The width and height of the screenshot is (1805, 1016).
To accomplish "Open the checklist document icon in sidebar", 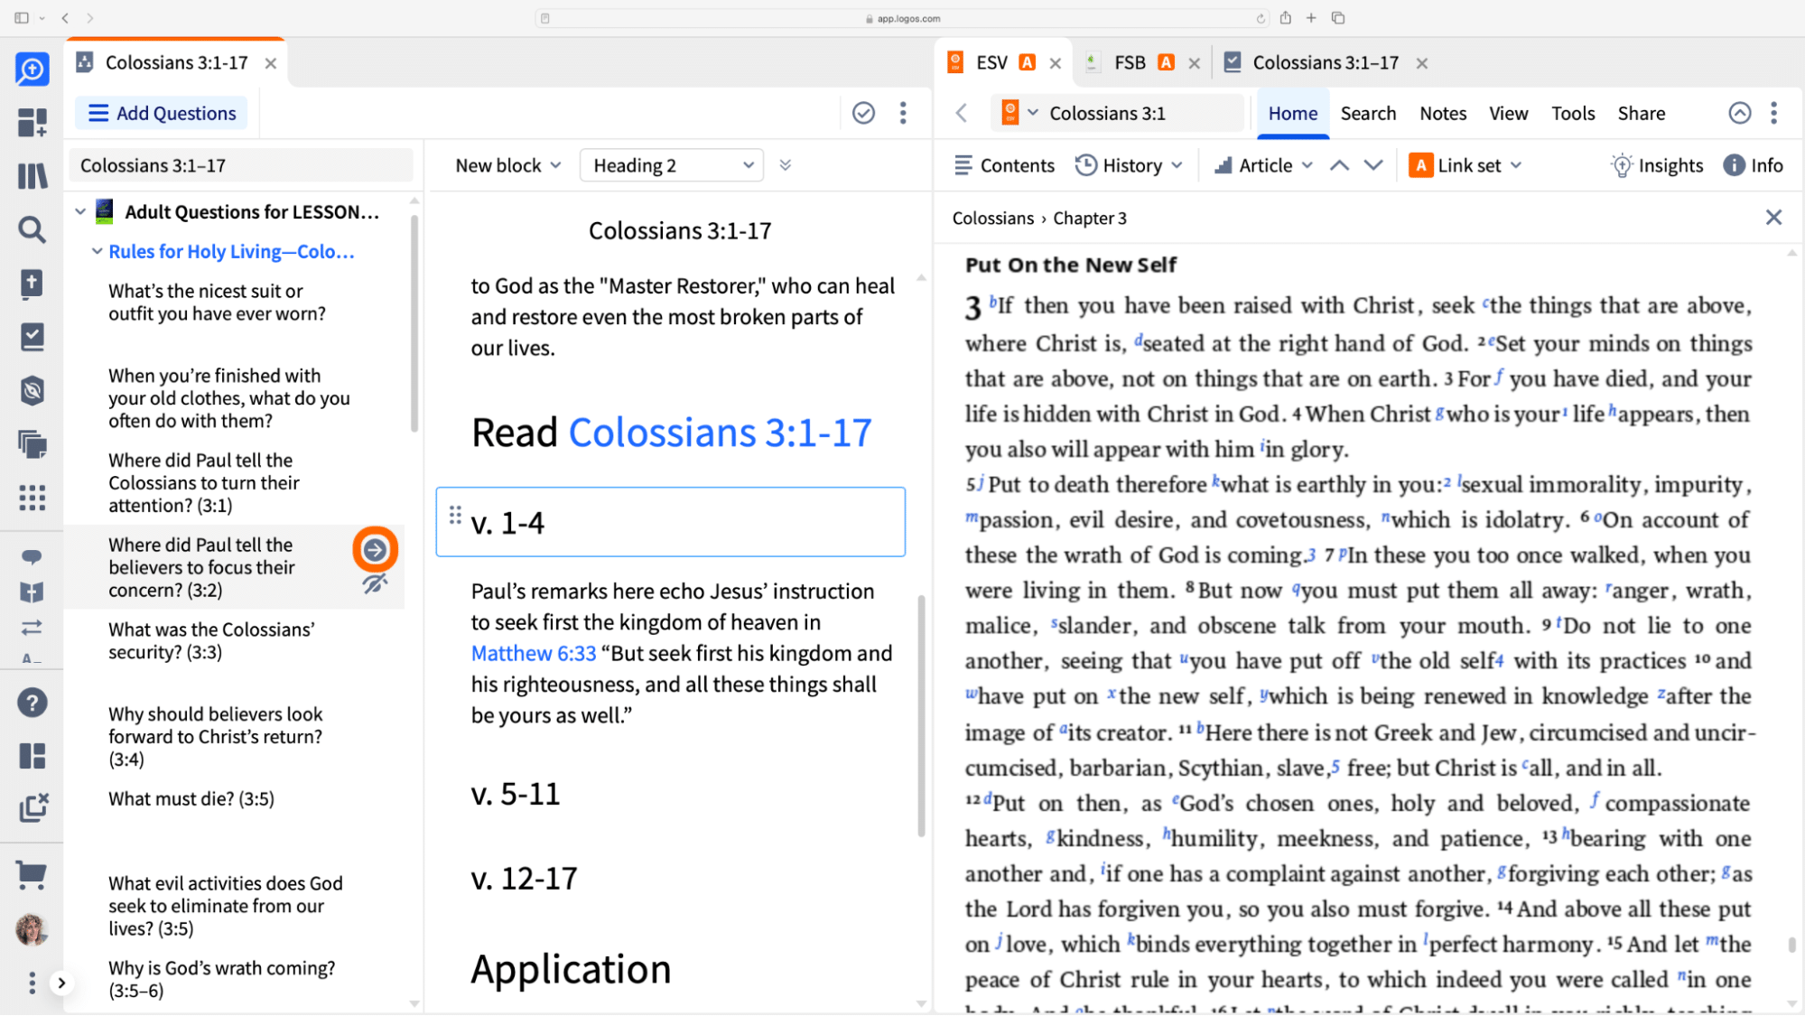I will coord(32,337).
